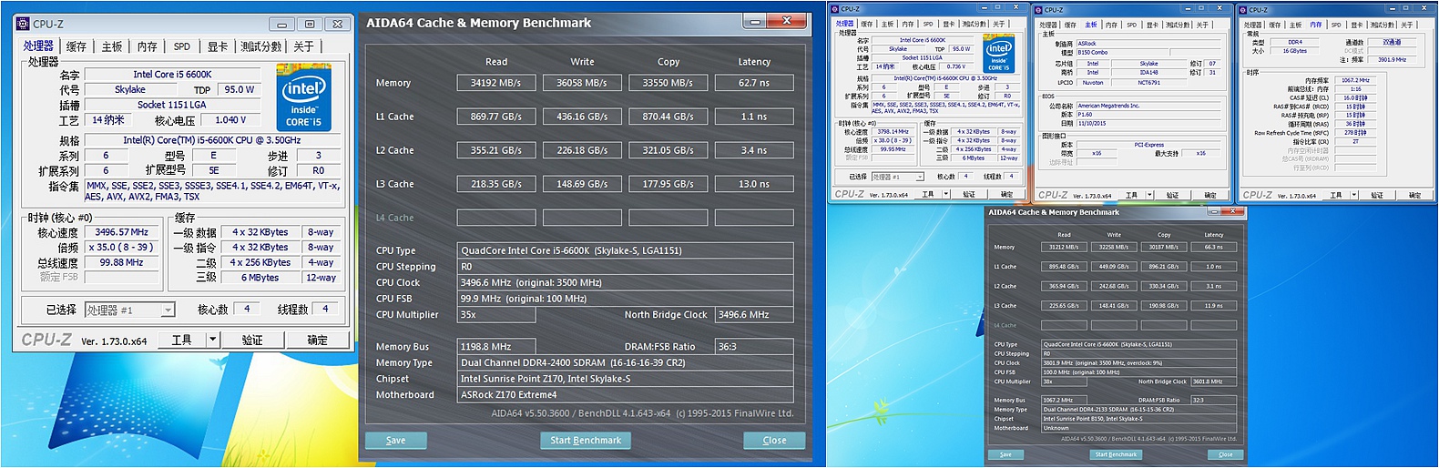This screenshot has width=1439, height=468.
Task: Expand the 处理器 #1 selector in large CPU-Z
Action: click(168, 310)
